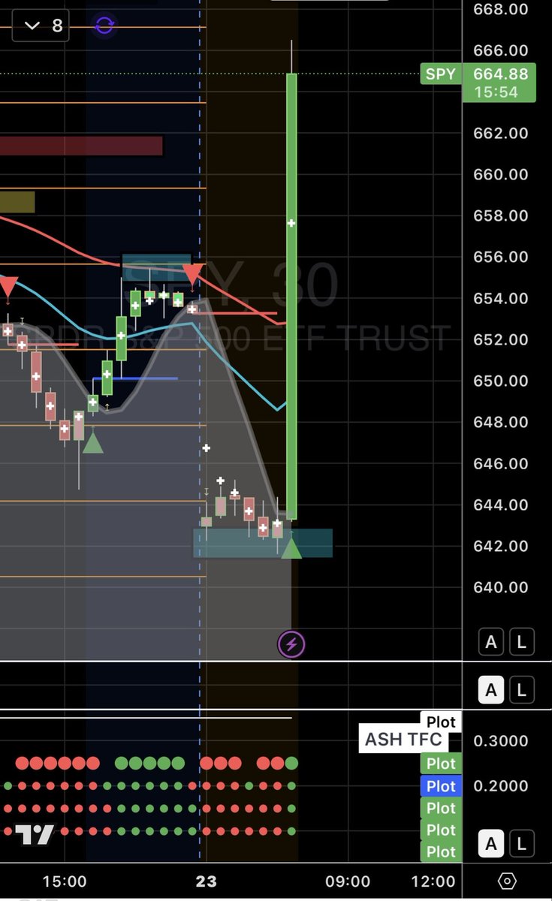Select the olive yellow zone rectangle
552x901 pixels.
pyautogui.click(x=17, y=202)
